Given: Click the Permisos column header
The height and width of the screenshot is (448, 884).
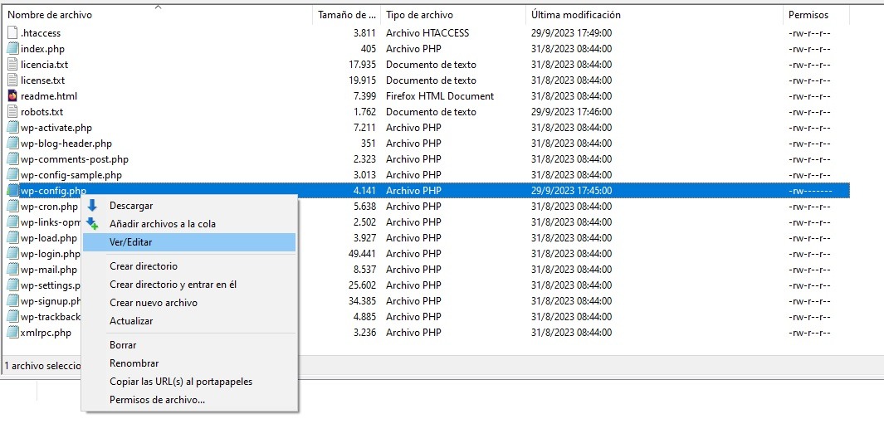Looking at the screenshot, I should point(808,15).
